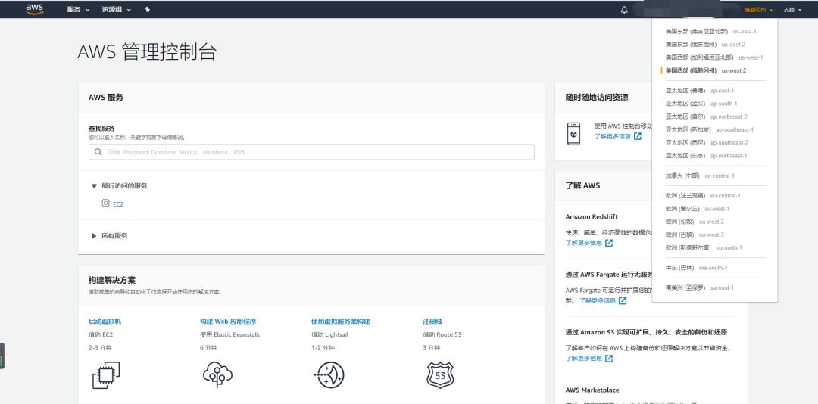Click the 构建 Web 应用程序 link

[228, 322]
